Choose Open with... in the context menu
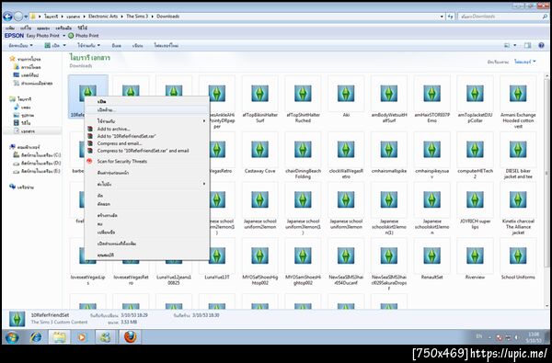 [x=147, y=110]
